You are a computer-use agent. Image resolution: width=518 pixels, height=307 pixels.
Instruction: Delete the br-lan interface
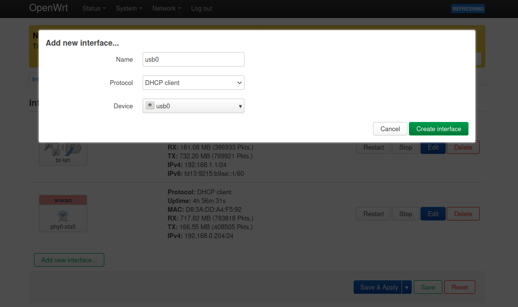(x=463, y=147)
